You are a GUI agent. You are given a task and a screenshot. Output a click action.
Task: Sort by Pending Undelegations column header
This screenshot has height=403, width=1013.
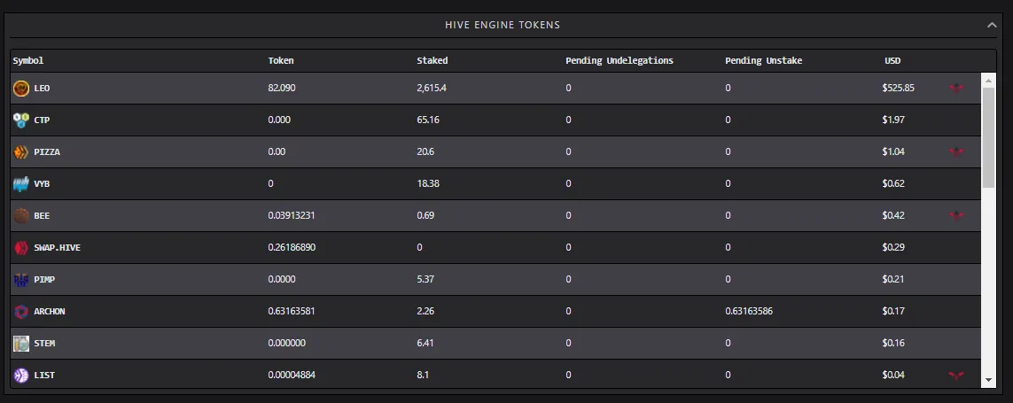point(619,61)
